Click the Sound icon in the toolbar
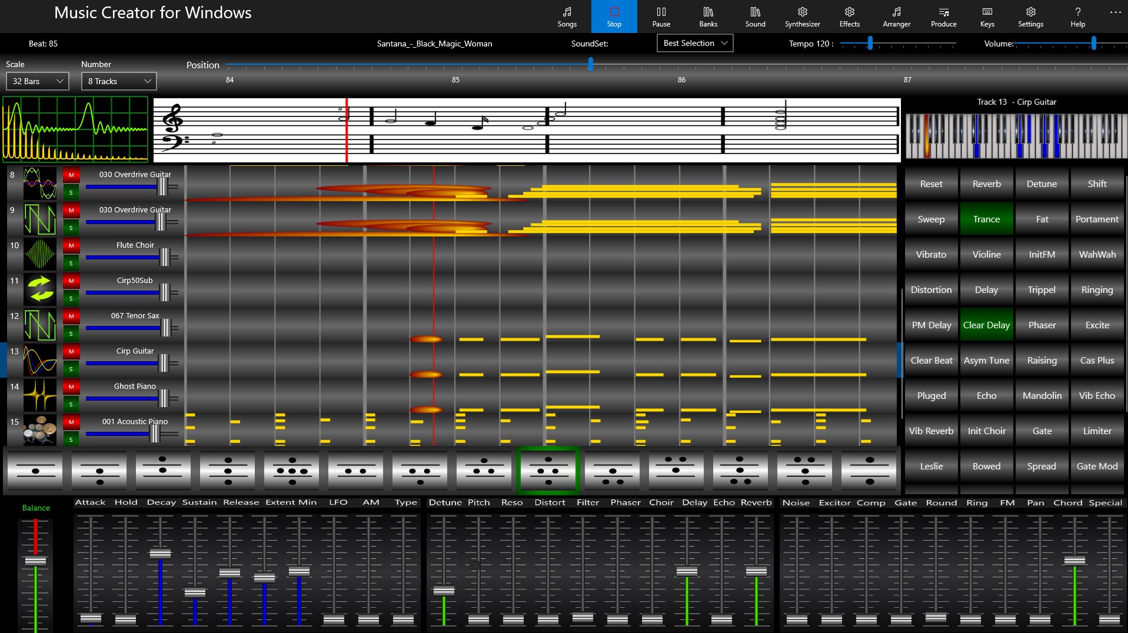This screenshot has width=1128, height=633. click(x=754, y=16)
